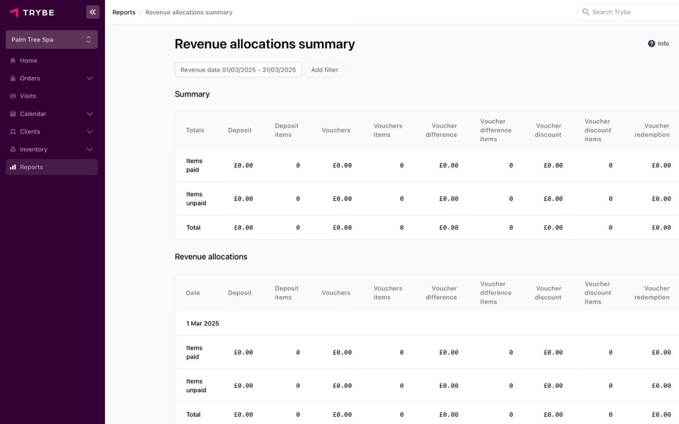This screenshot has width=679, height=424.
Task: Click the Inventory boxes icon
Action: coord(13,150)
